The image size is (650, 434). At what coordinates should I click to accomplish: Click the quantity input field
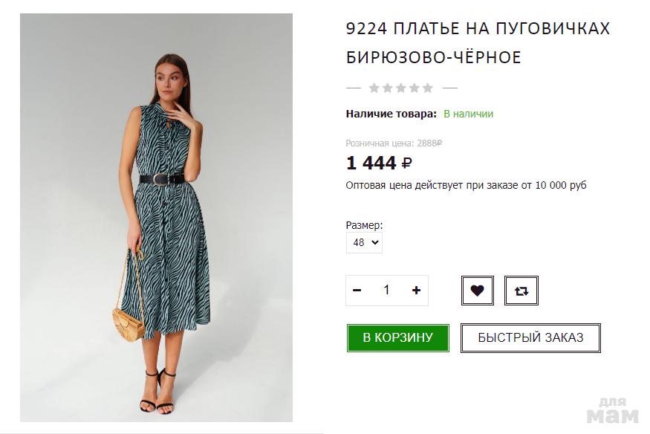click(x=386, y=291)
